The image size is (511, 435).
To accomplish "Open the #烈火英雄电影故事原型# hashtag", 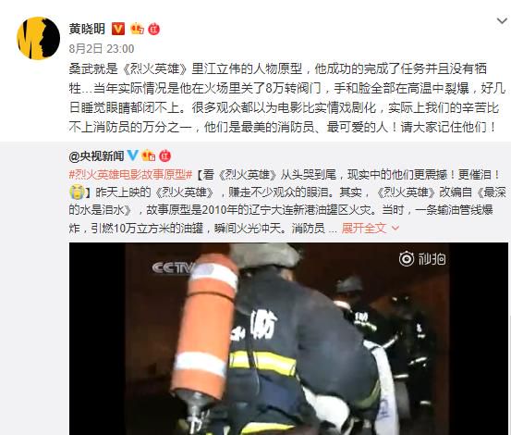I will tap(130, 175).
